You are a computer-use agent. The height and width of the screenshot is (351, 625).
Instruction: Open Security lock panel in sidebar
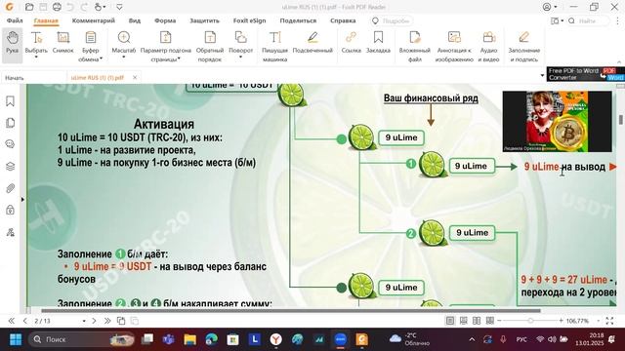pos(11,210)
